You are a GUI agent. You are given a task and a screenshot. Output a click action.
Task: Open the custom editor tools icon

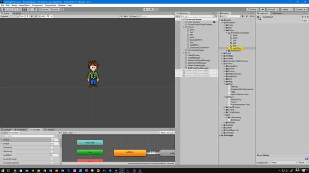coord(35,9)
